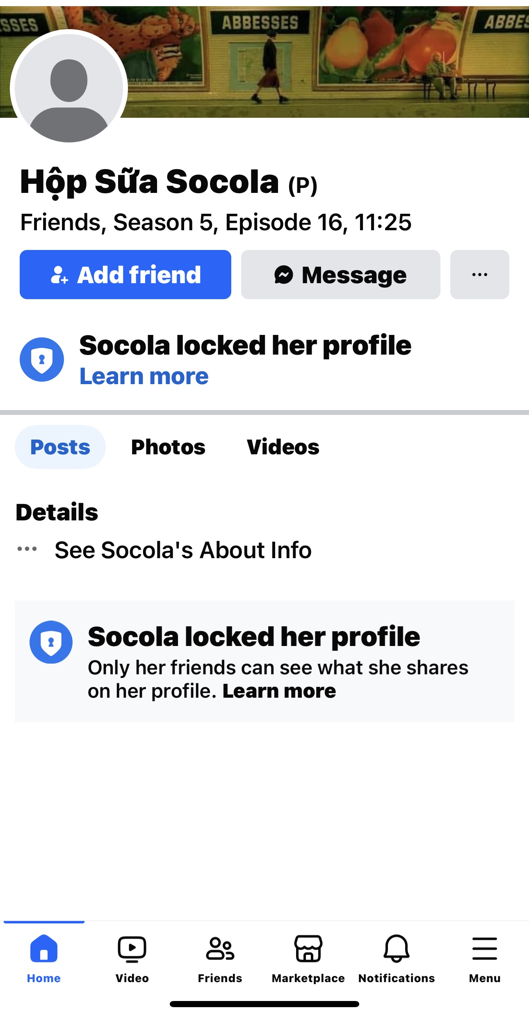
Task: Select the Posts tab
Action: pos(60,447)
